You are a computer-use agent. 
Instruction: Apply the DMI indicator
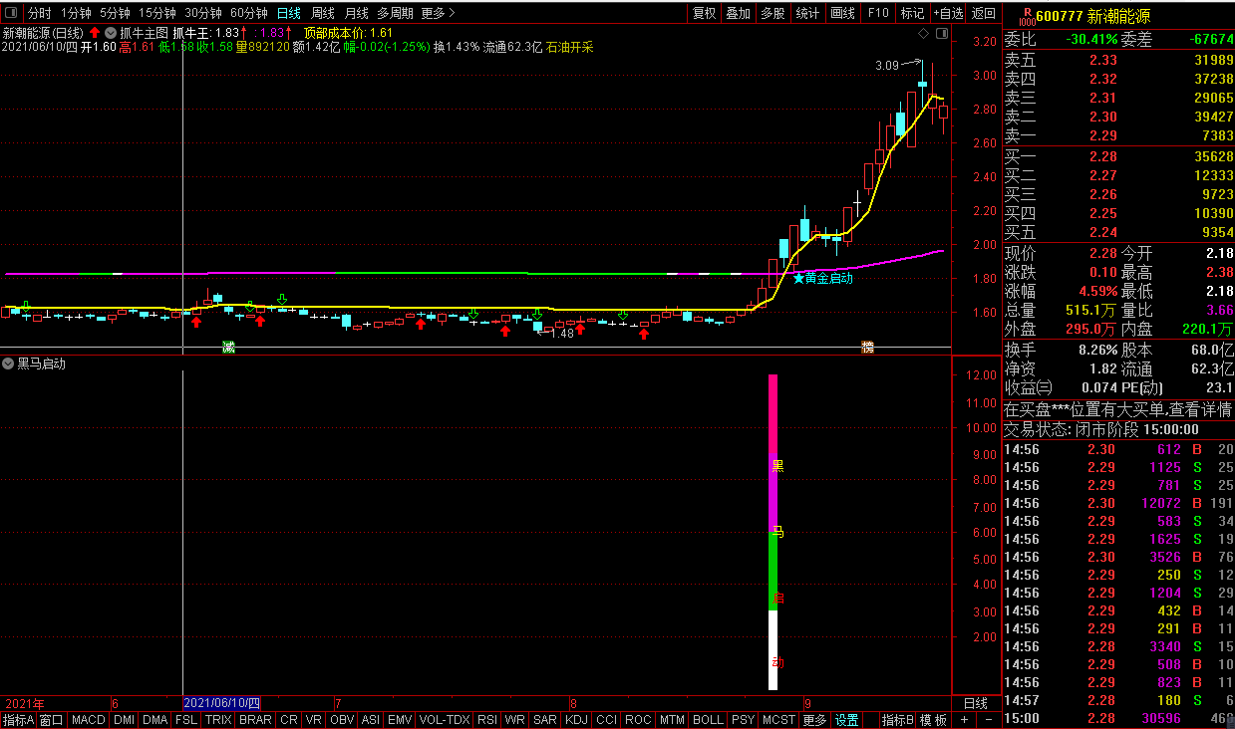click(x=124, y=719)
